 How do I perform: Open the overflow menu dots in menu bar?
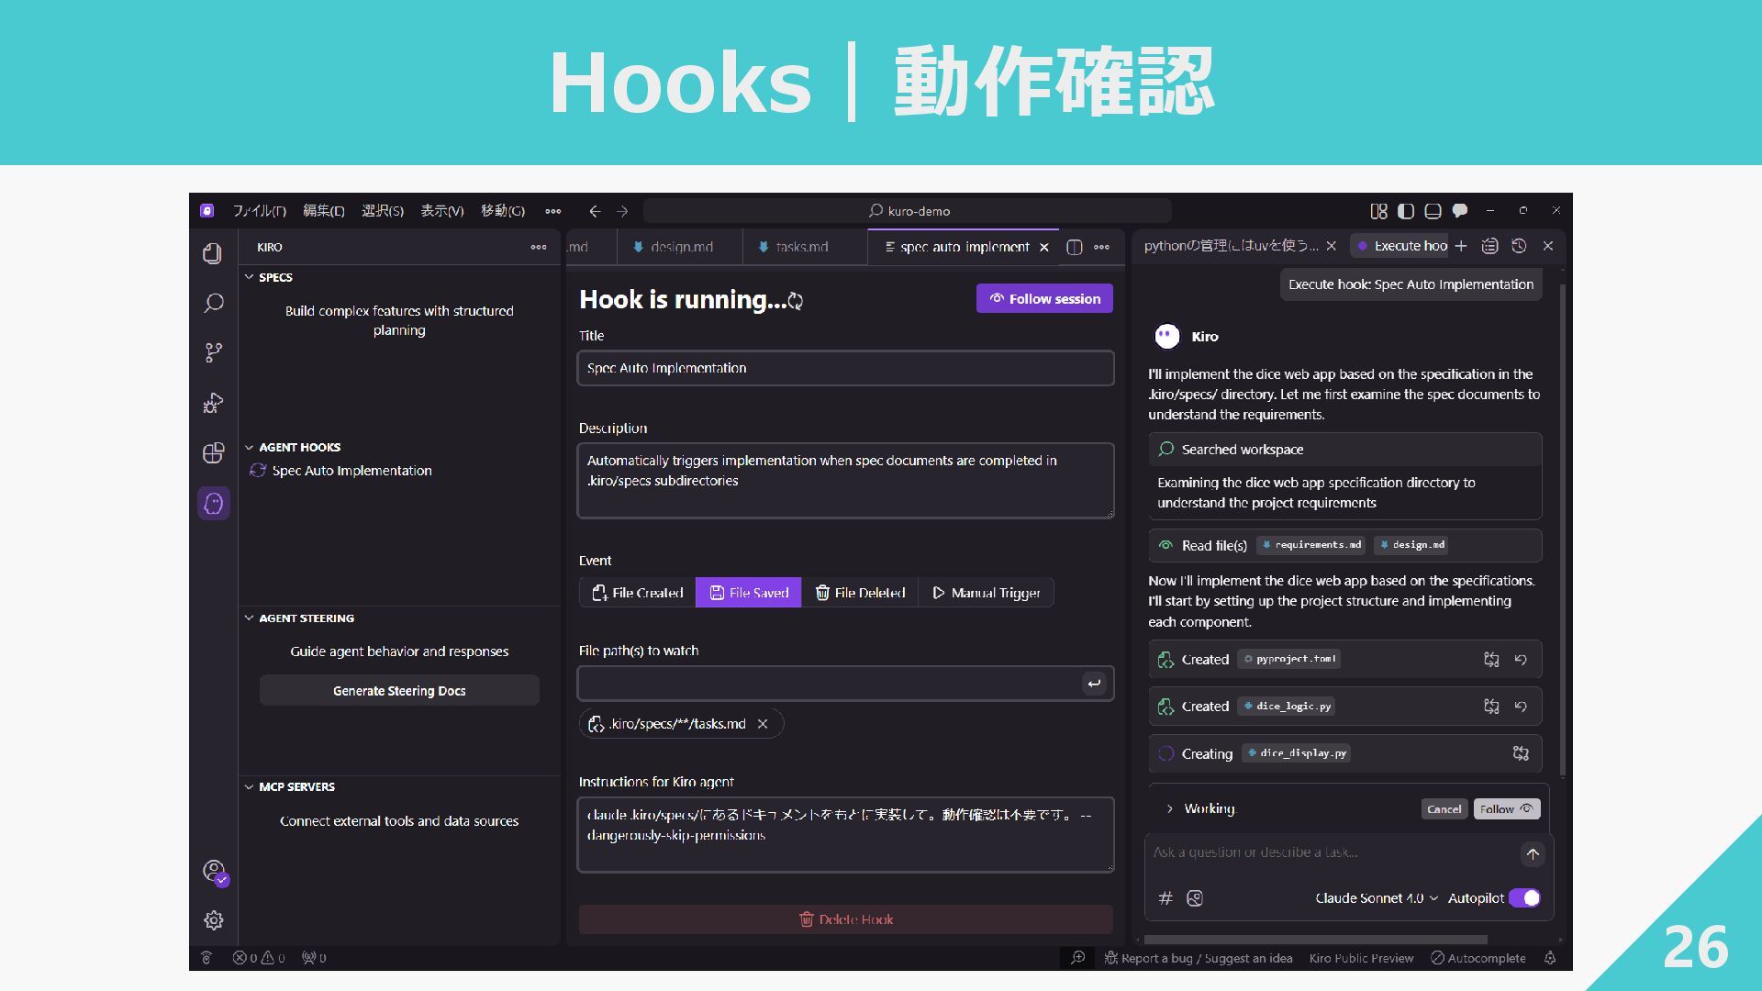(552, 211)
